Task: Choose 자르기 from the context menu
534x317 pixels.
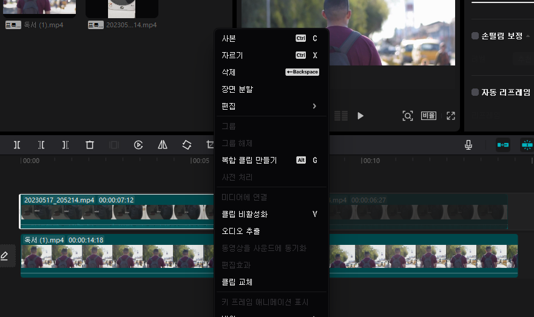Action: tap(271, 55)
